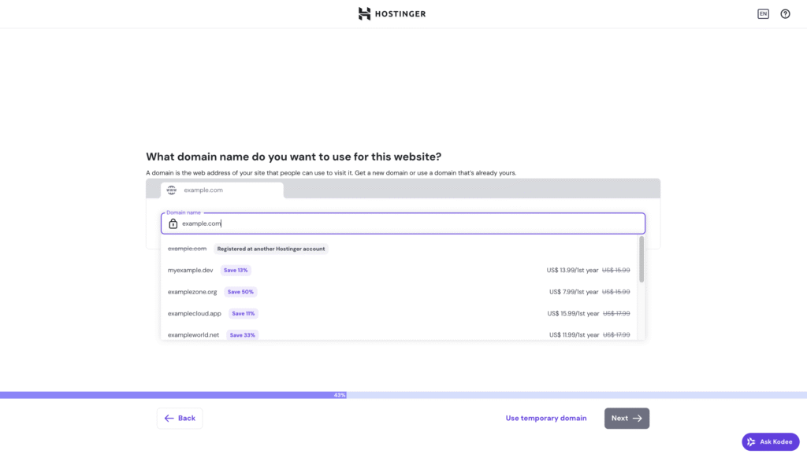Click the Use temporary domain link
807x454 pixels.
click(545, 418)
